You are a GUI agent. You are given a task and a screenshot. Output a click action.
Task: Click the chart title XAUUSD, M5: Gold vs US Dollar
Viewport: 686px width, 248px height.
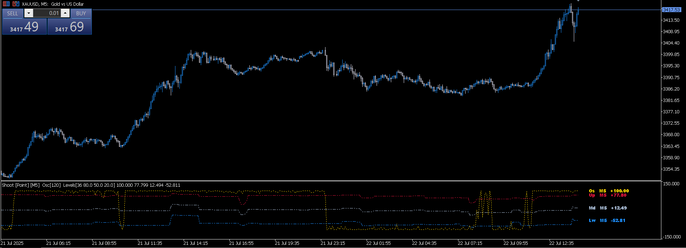53,4
